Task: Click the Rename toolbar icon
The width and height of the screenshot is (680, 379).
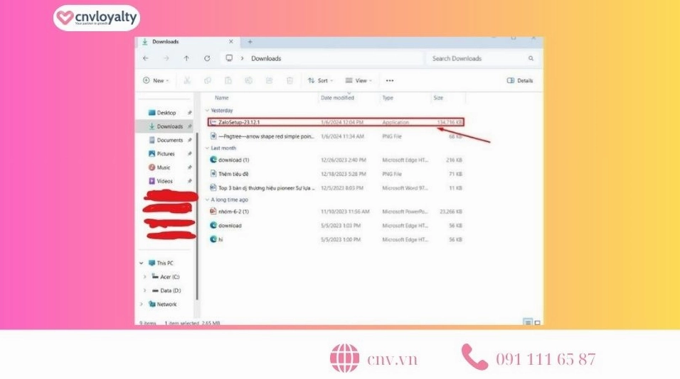Action: (248, 80)
